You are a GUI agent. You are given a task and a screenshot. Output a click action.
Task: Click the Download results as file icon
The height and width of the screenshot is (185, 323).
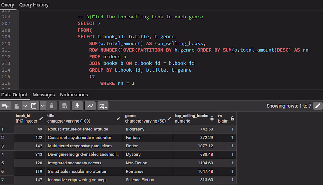(x=77, y=106)
